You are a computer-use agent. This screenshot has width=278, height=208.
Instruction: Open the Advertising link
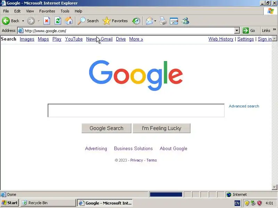click(96, 149)
